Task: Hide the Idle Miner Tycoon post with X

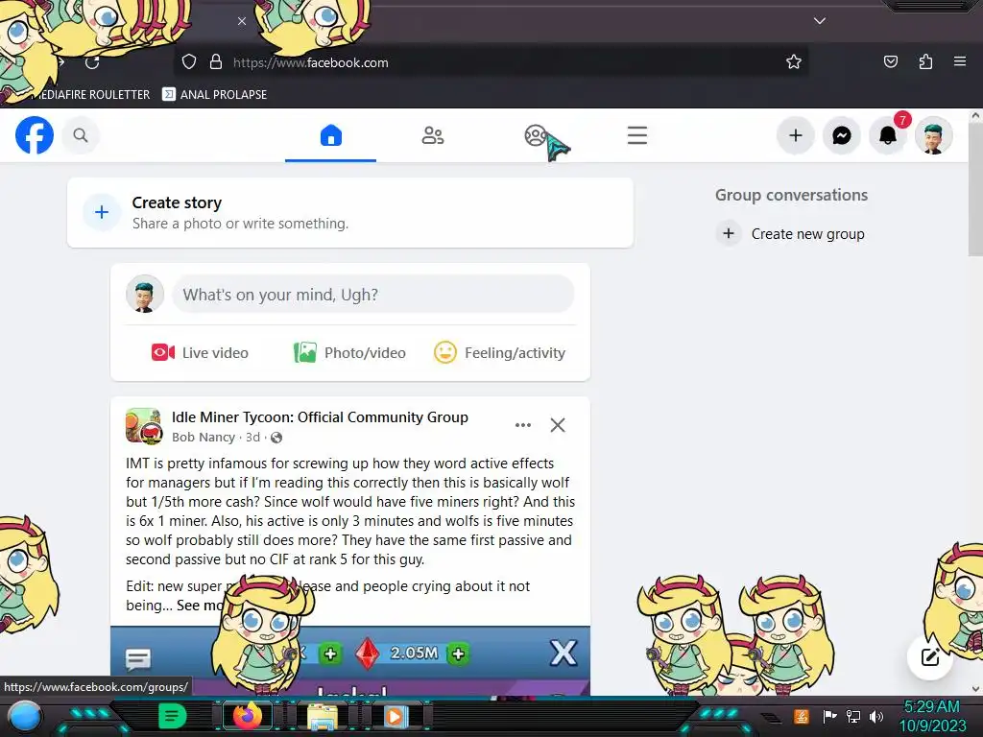Action: click(558, 425)
